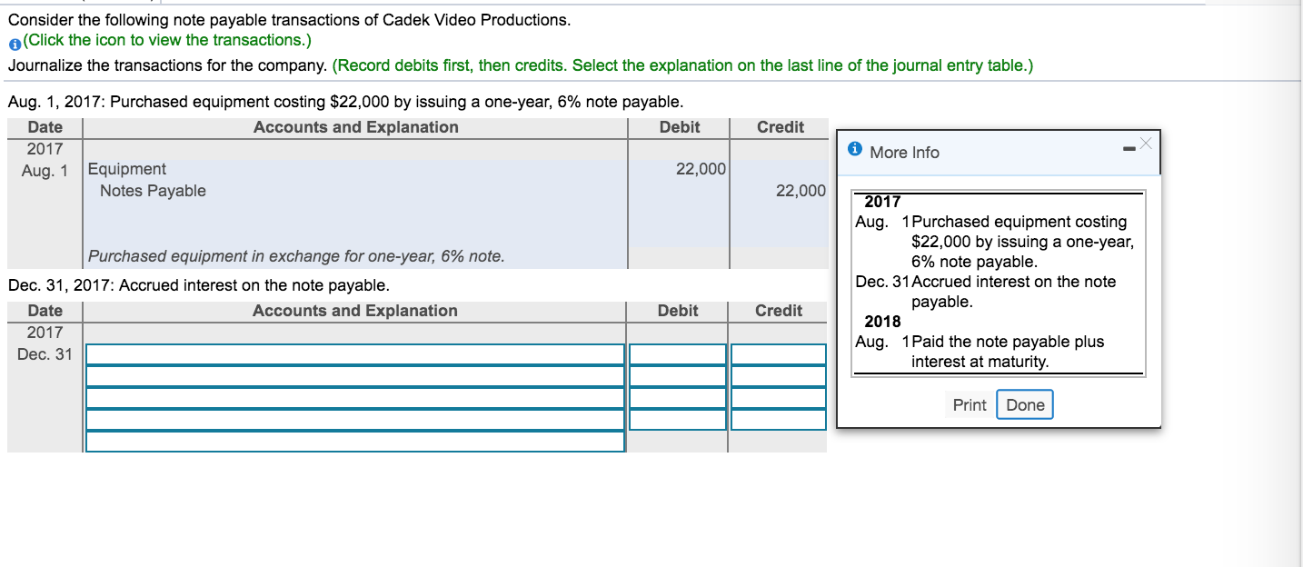This screenshot has height=567, width=1303.
Task: Click the blue info icon below the question text
Action: (x=14, y=41)
